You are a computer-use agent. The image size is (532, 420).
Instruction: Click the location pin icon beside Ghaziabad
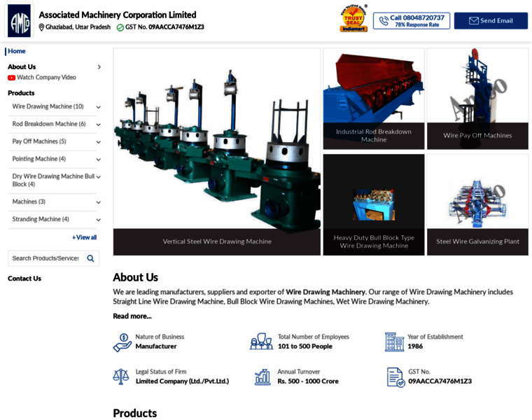tap(41, 27)
